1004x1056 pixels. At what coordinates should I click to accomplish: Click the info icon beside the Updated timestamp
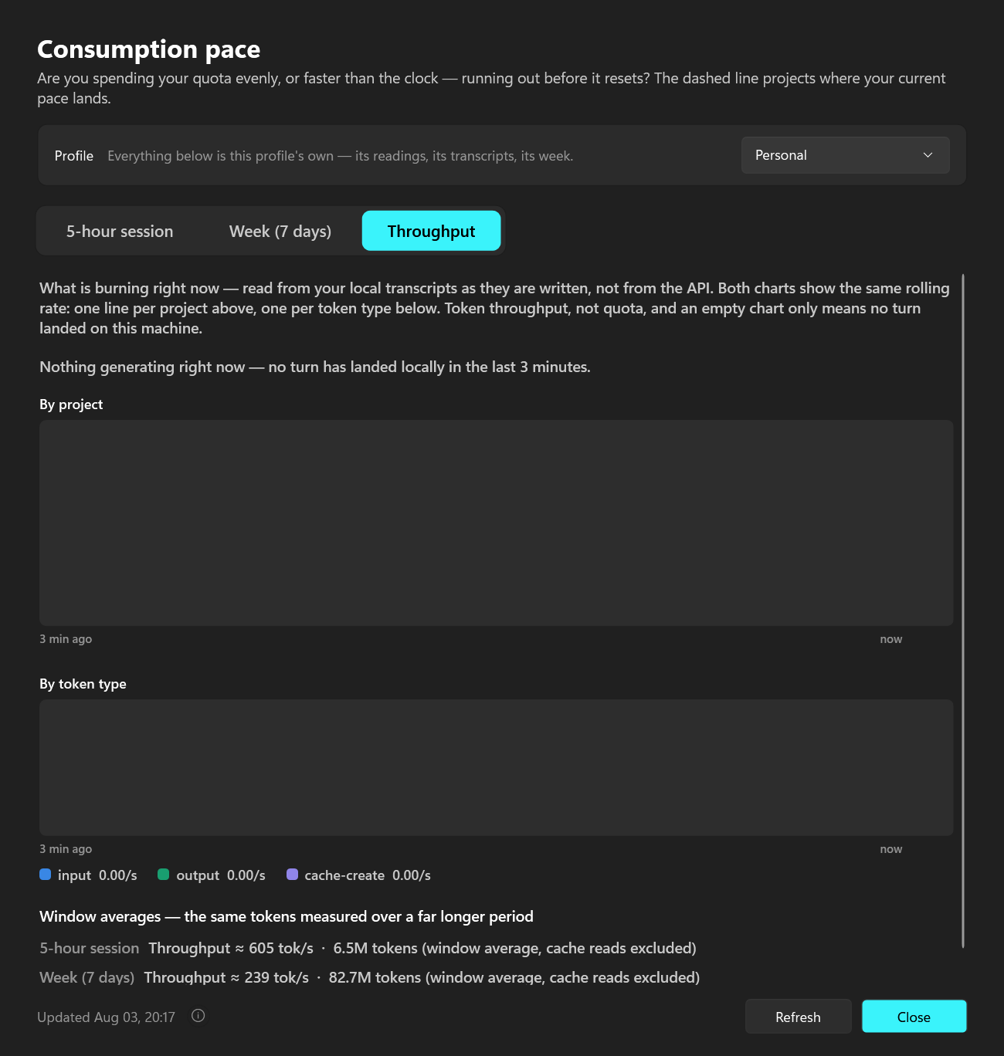coord(198,1016)
